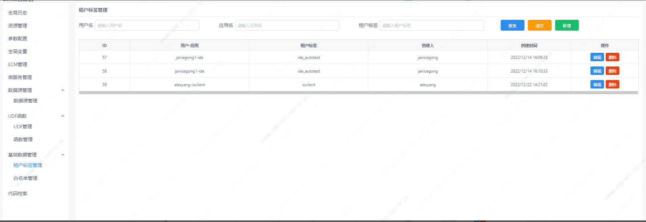Screen dimensions: 646x222
Task: Edit the row with ID 57
Action: pyautogui.click(x=597, y=57)
